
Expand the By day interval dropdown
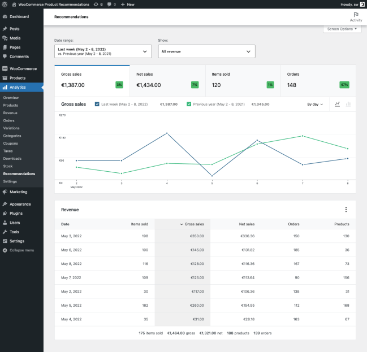click(x=315, y=104)
